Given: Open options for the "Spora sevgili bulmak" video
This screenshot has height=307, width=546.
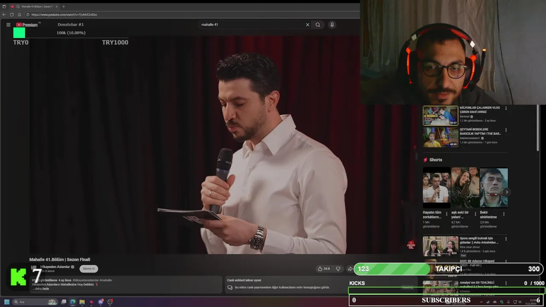Looking at the screenshot, I should (506, 239).
